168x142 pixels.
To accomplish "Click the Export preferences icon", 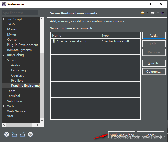I will click(x=22, y=134).
